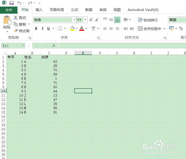Apply center horizontal text alignment
Screen dimensions: 186x159
coord(111,29)
